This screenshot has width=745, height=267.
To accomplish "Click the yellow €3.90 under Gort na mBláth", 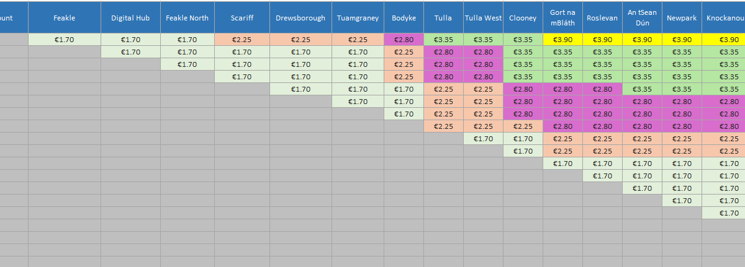I will click(x=562, y=40).
